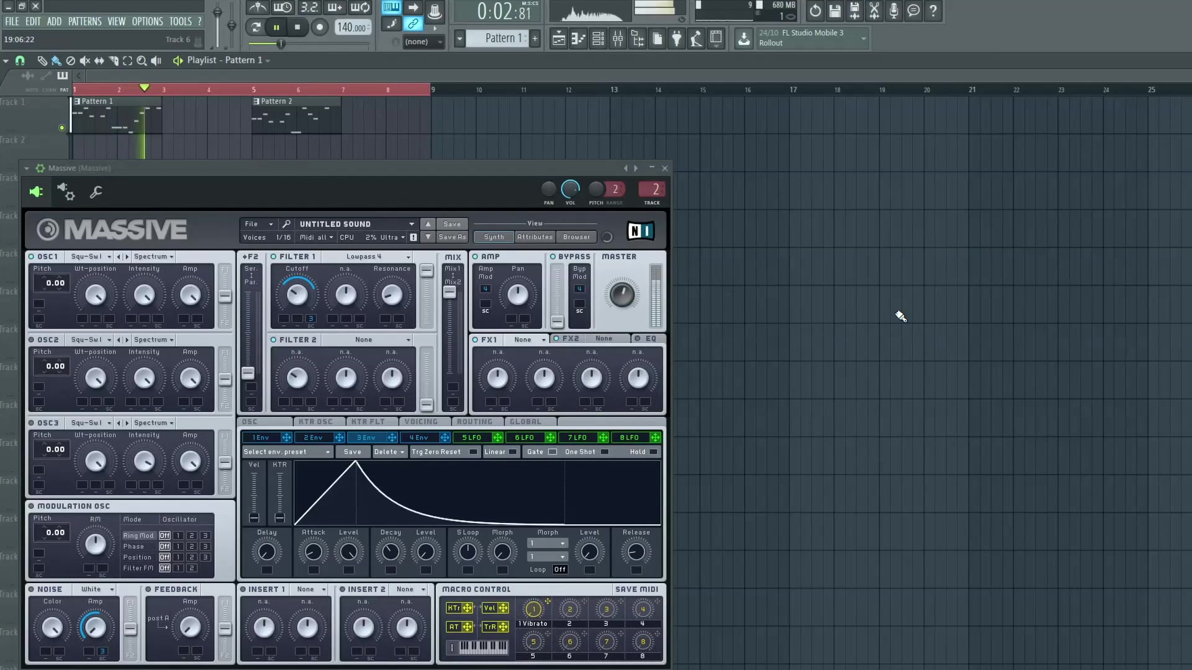Screen dimensions: 1192x670
Task: Open the PATTERNS menu
Action: click(84, 22)
